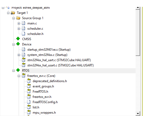Screen dimensions: 143x116
Task: Click the locked icon of stm32f4xx_hal_usart.c
Action: click(24, 65)
